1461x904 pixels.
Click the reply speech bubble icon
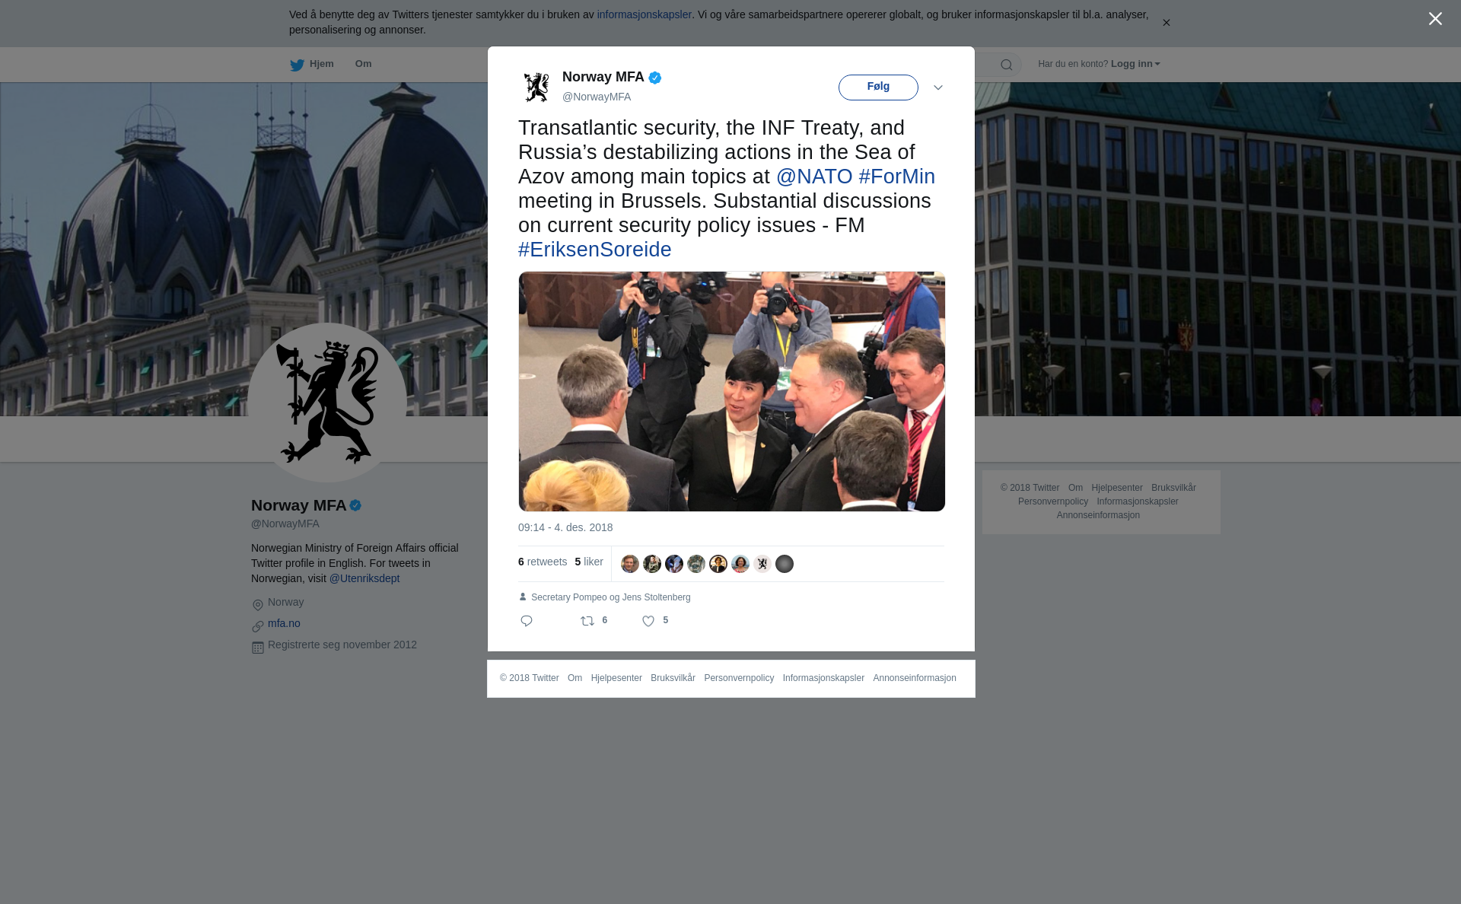pyautogui.click(x=527, y=621)
